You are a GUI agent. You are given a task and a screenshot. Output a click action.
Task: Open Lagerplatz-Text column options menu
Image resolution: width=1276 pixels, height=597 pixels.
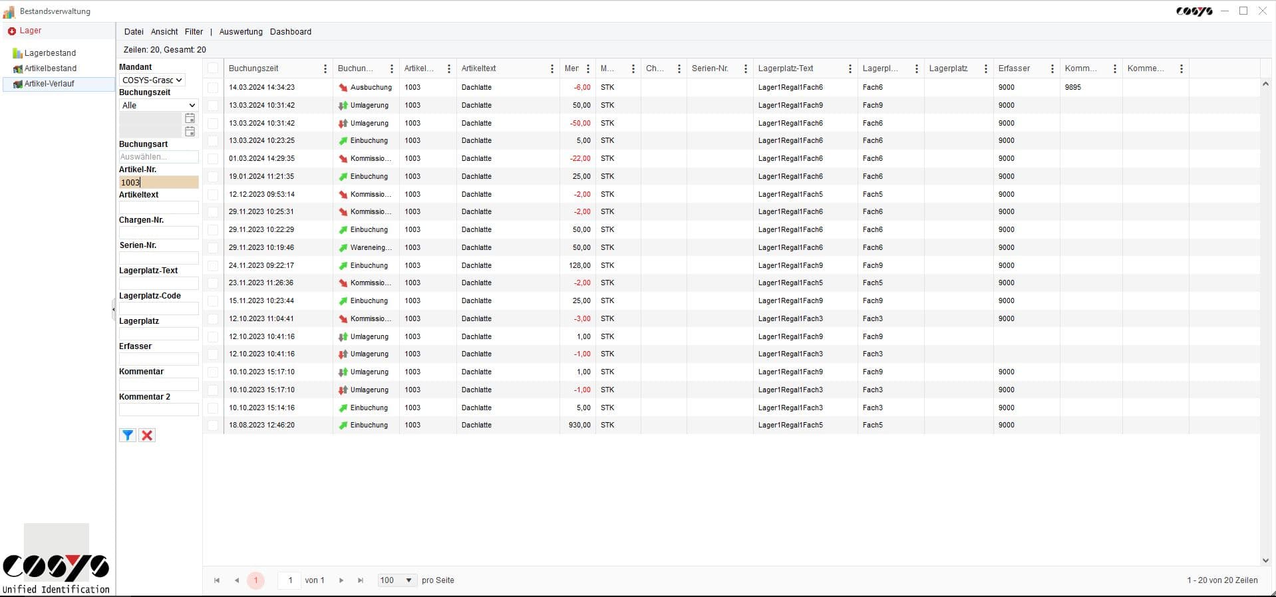point(850,68)
